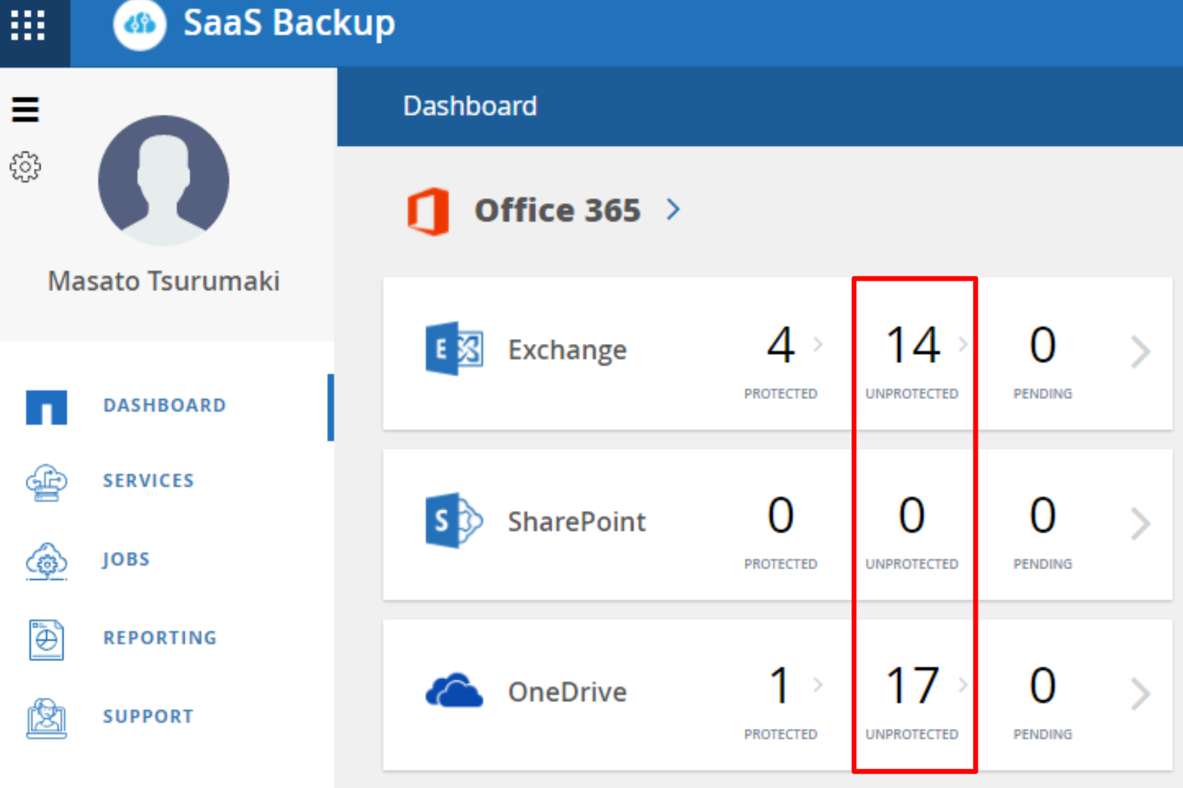
Task: View Exchange protected count of 4
Action: (780, 346)
